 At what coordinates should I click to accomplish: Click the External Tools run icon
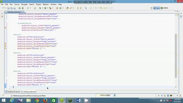point(50,8)
